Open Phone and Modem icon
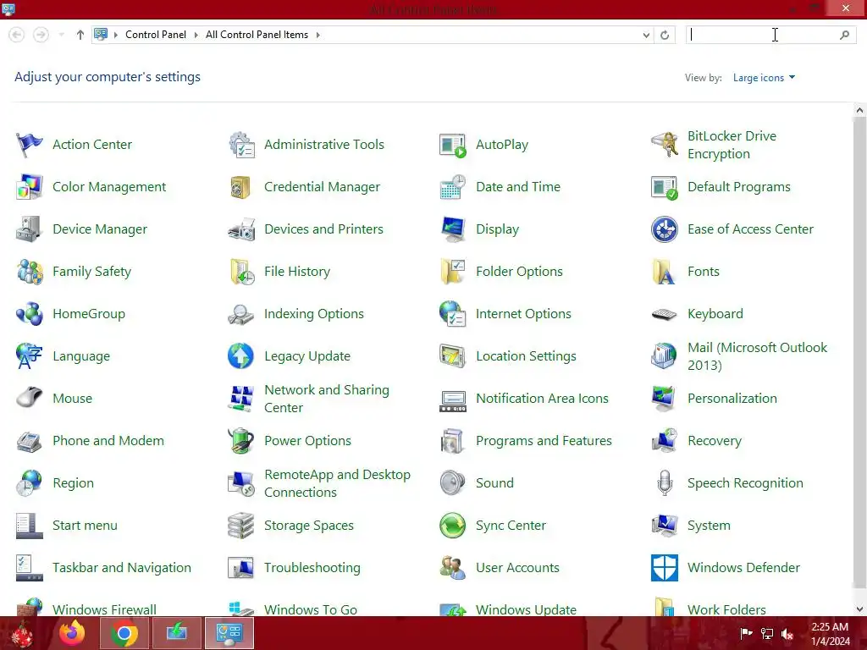867x650 pixels. 30,441
